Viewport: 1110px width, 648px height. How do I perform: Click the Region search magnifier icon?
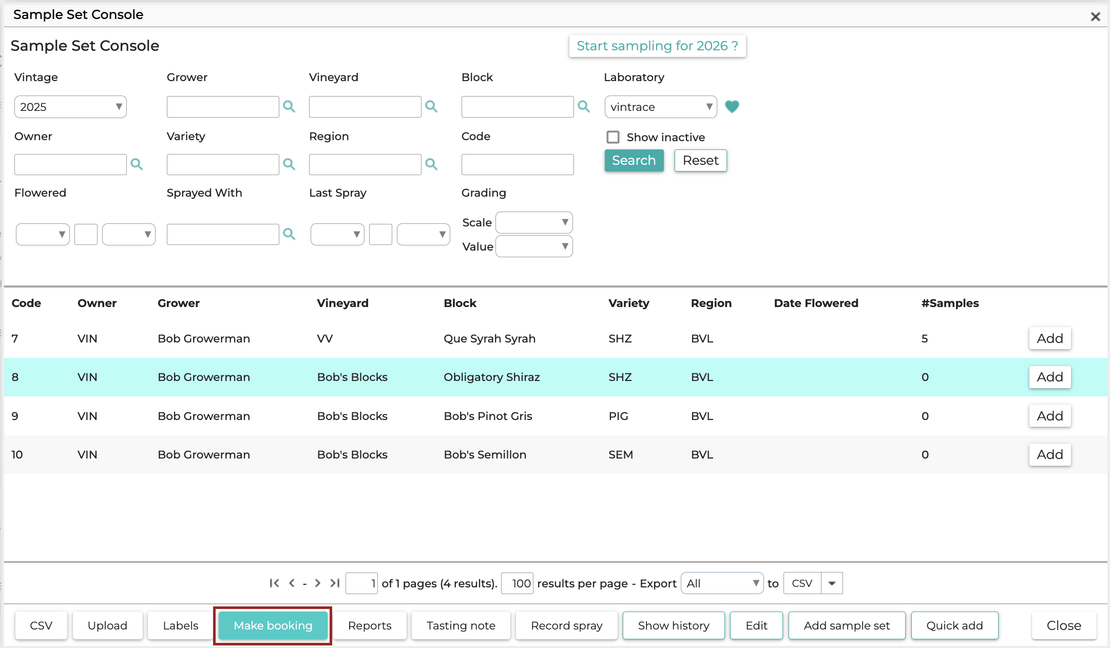[x=431, y=164]
